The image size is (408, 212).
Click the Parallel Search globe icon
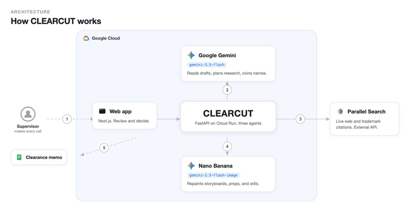coord(340,111)
